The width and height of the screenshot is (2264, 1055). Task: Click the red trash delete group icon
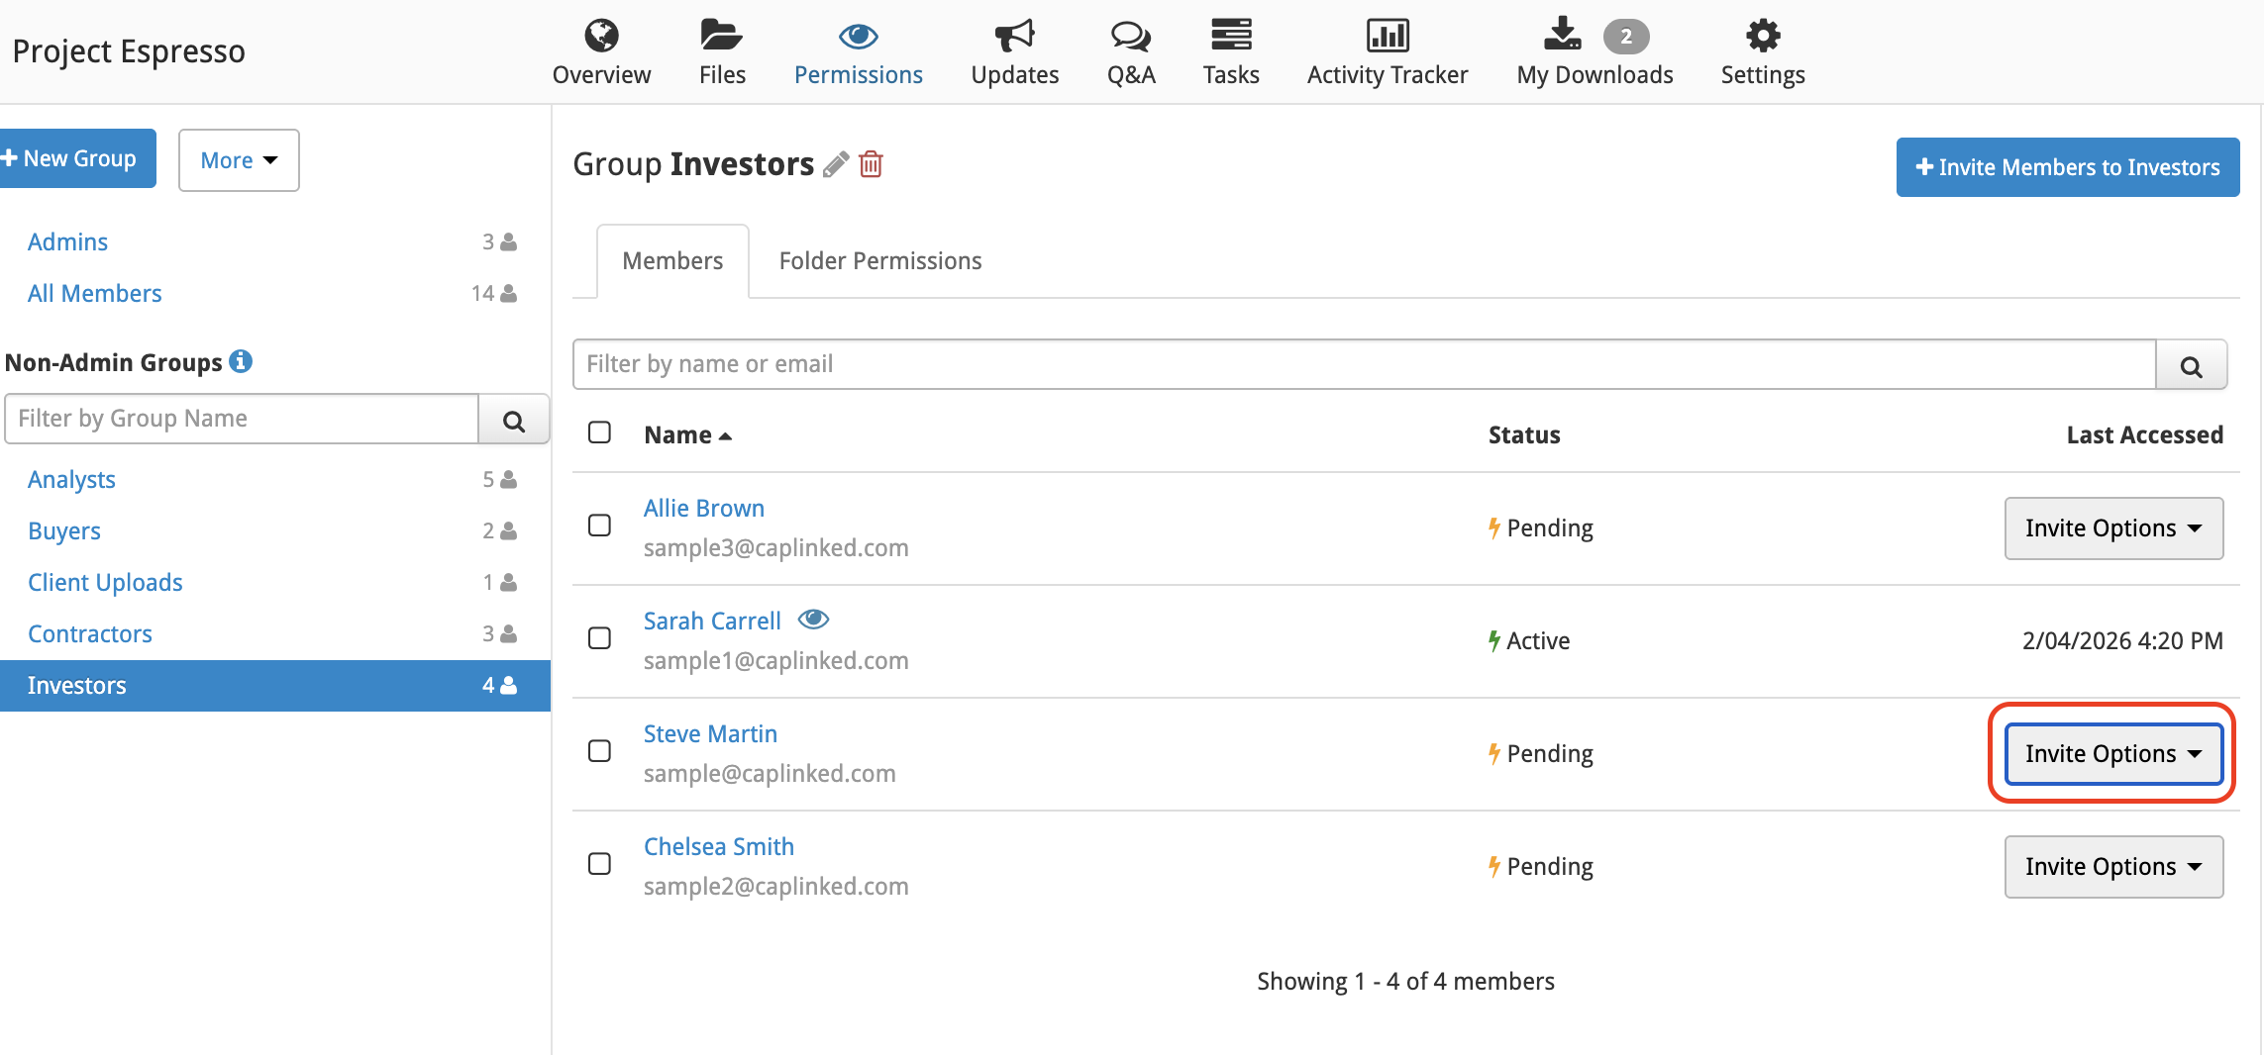[871, 164]
